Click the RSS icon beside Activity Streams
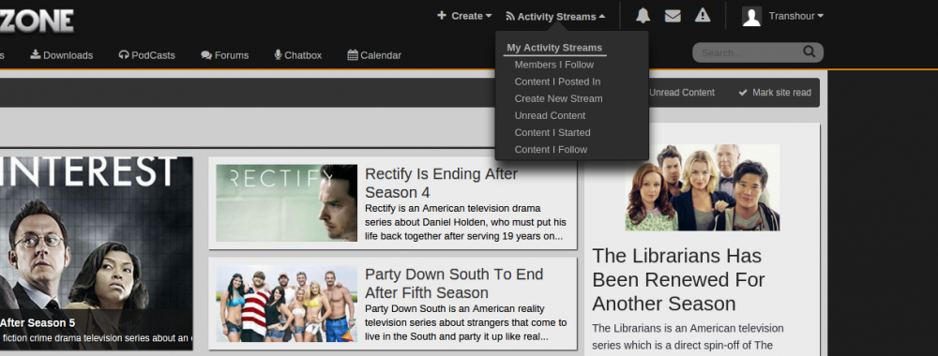Screen dimensions: 938x356 [510, 16]
